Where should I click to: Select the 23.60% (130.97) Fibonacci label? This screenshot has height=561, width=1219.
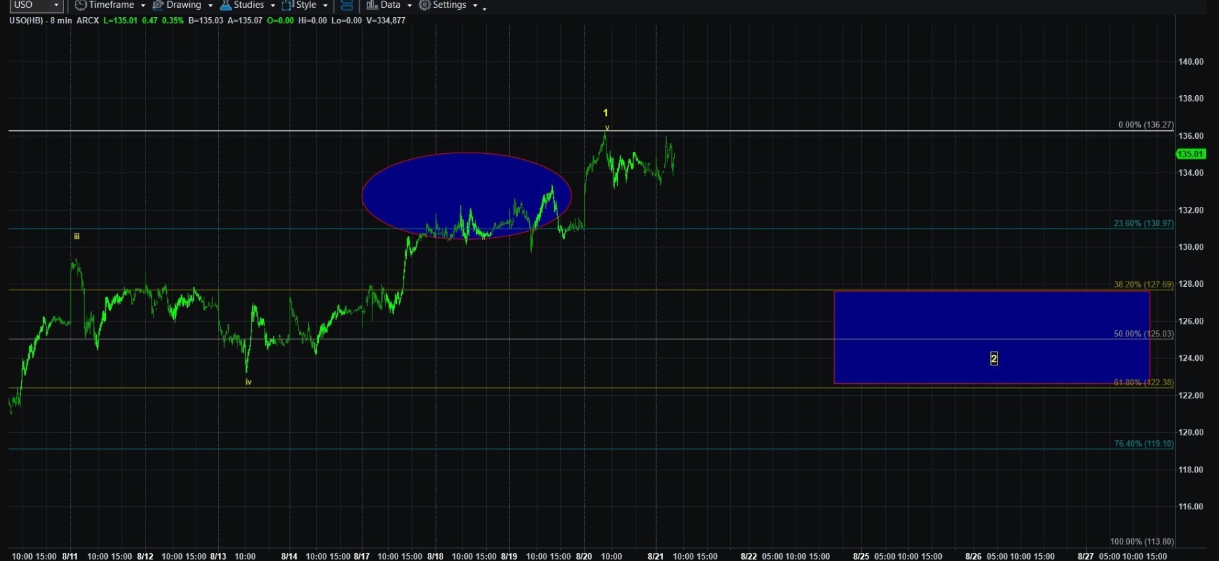1144,223
